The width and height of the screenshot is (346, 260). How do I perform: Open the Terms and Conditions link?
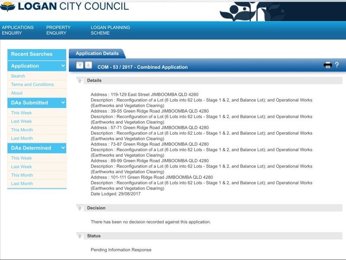[32, 84]
